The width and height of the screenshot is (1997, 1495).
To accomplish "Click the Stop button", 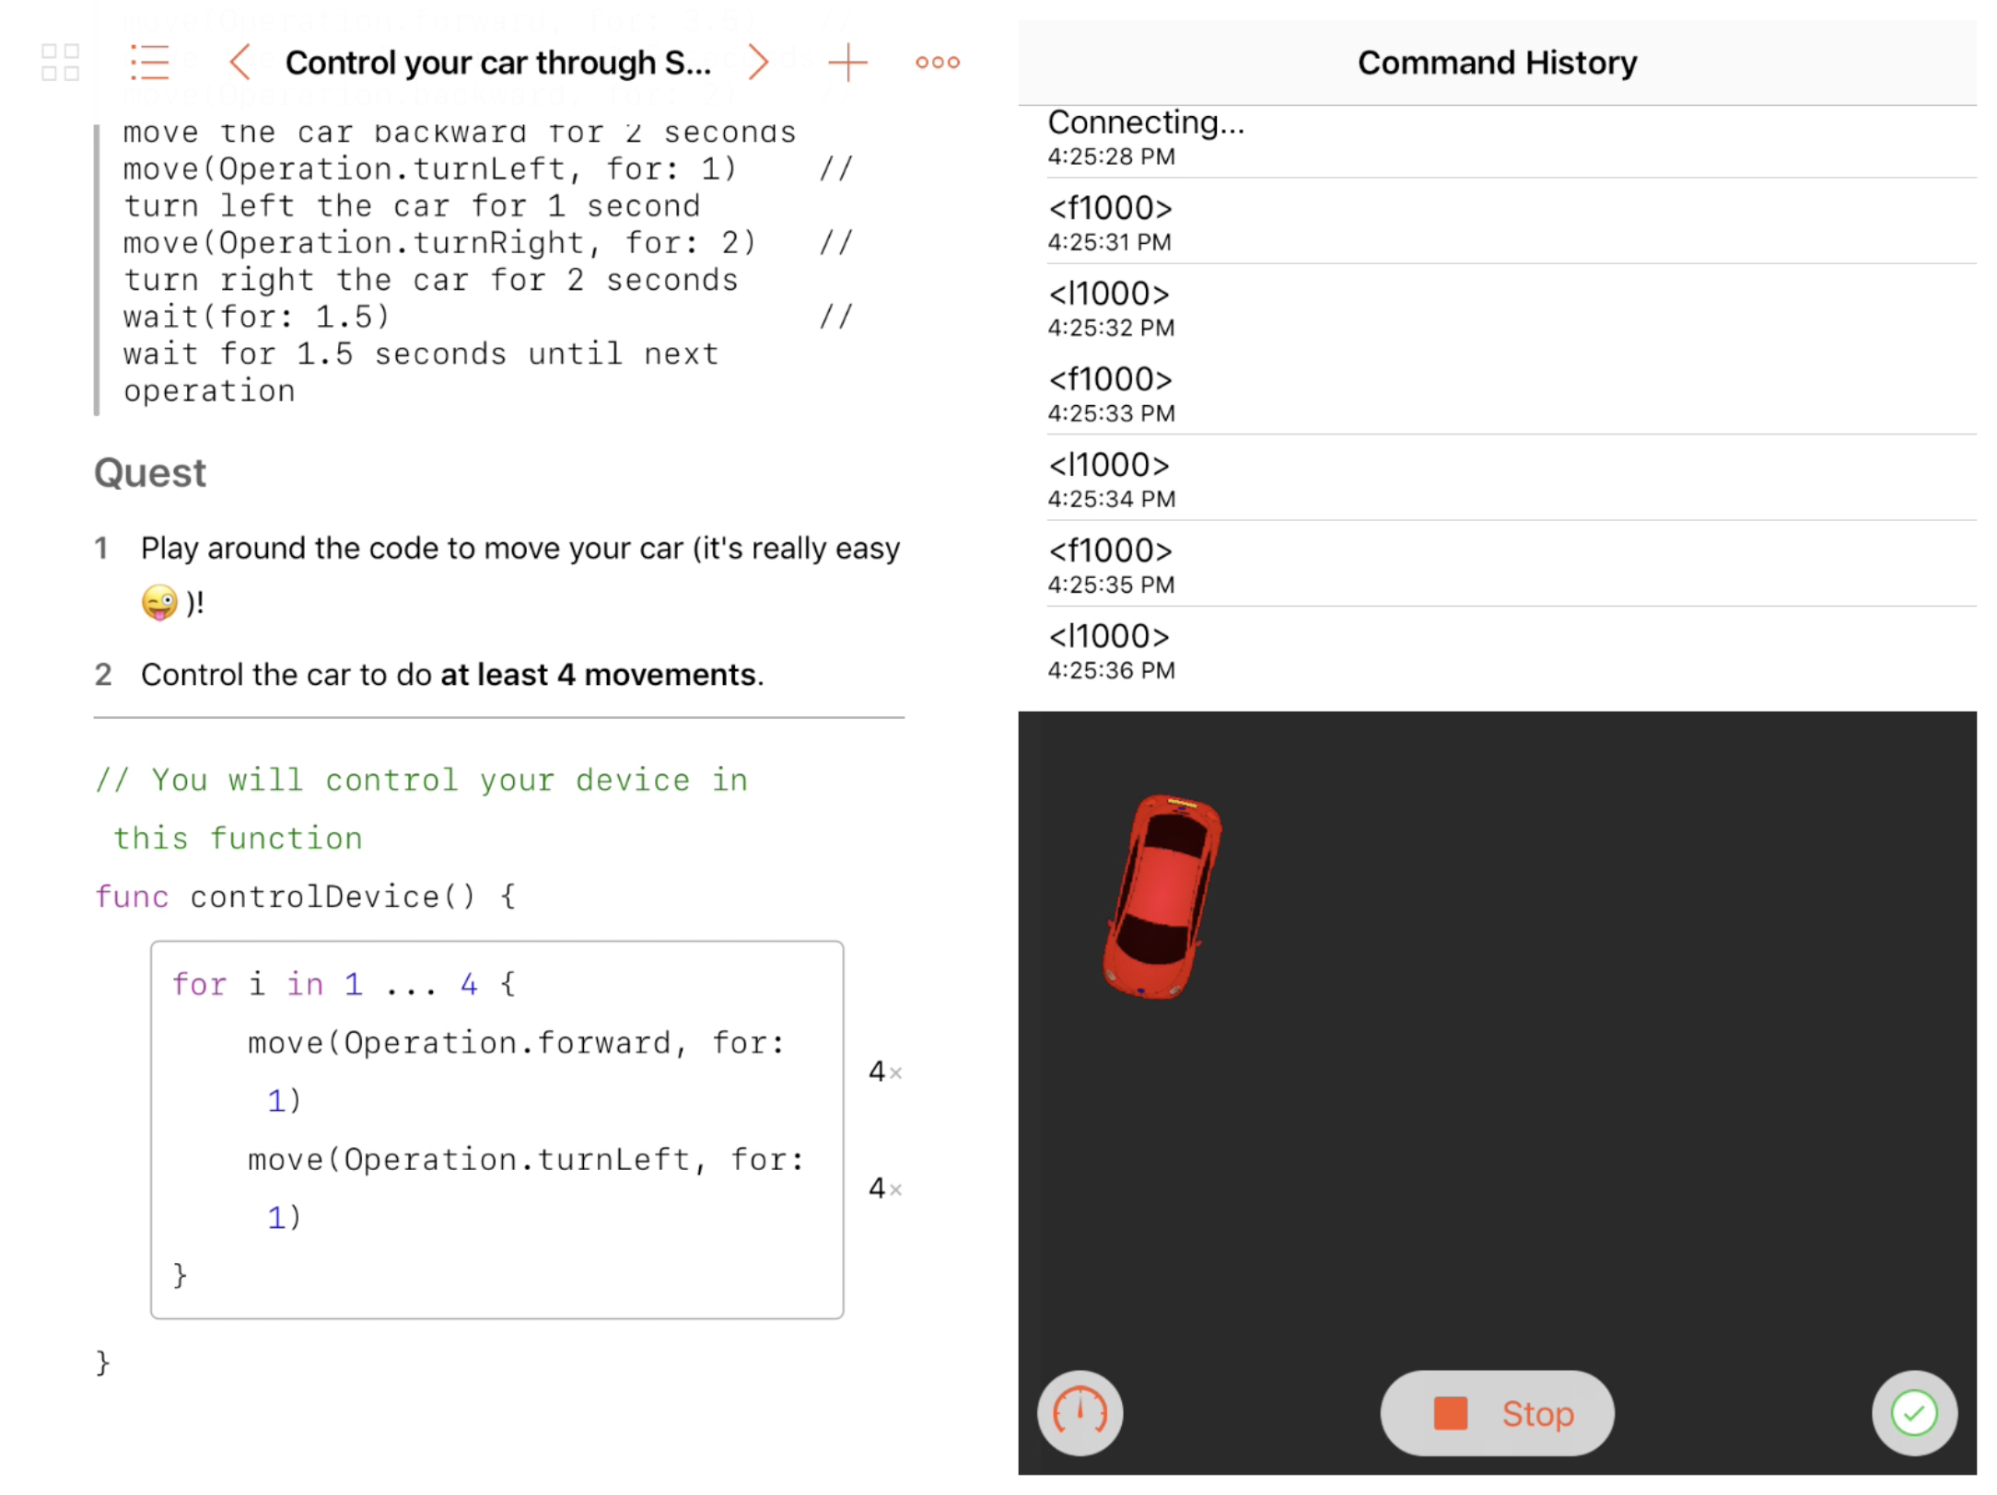I will pyautogui.click(x=1497, y=1412).
